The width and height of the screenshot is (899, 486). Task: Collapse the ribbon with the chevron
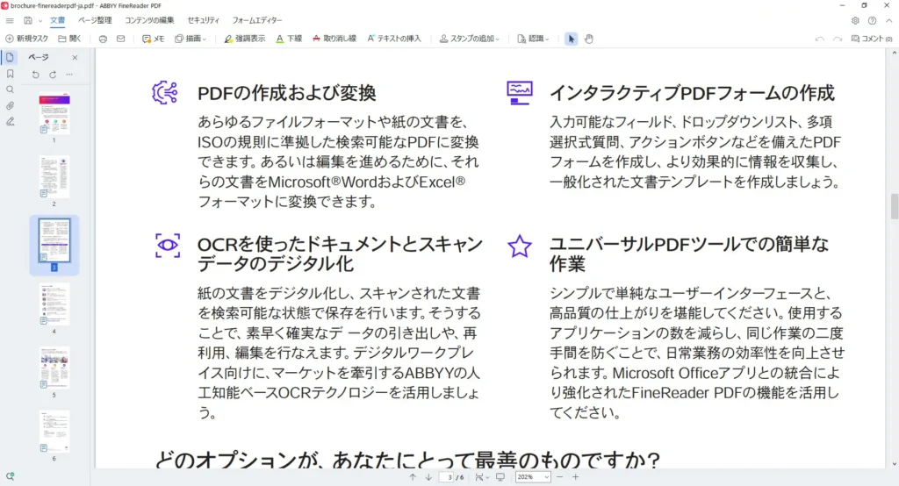(889, 21)
